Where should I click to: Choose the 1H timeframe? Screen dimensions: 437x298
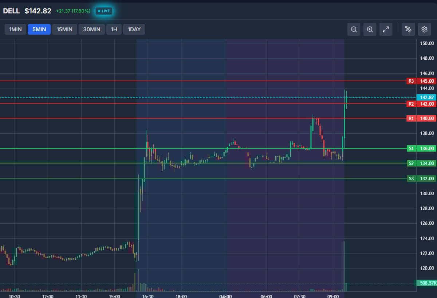114,30
